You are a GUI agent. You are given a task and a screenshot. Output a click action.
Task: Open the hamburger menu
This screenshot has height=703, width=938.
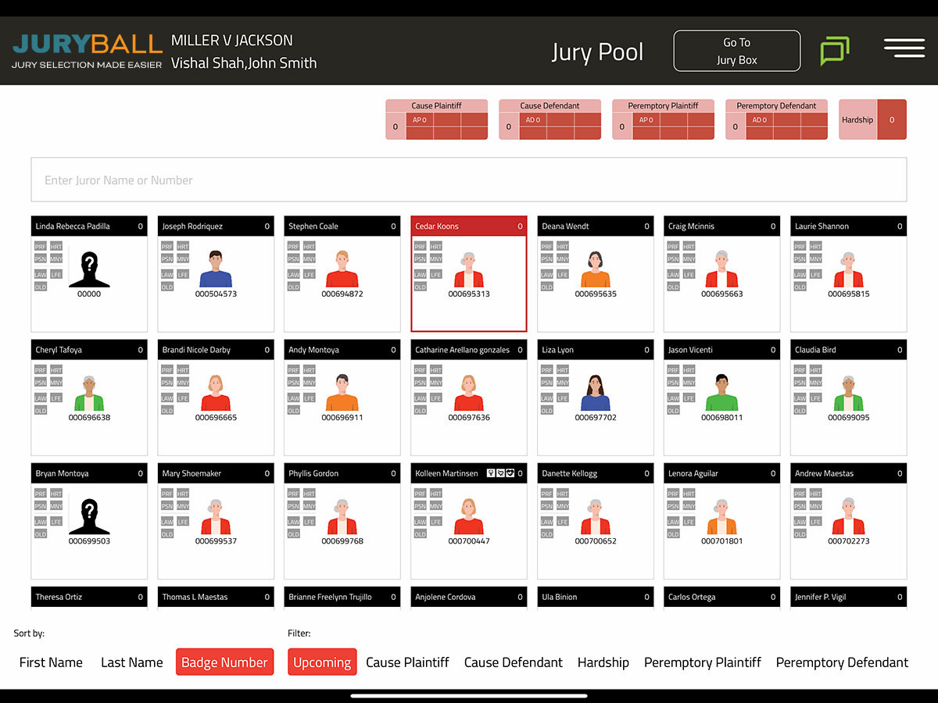(x=904, y=48)
